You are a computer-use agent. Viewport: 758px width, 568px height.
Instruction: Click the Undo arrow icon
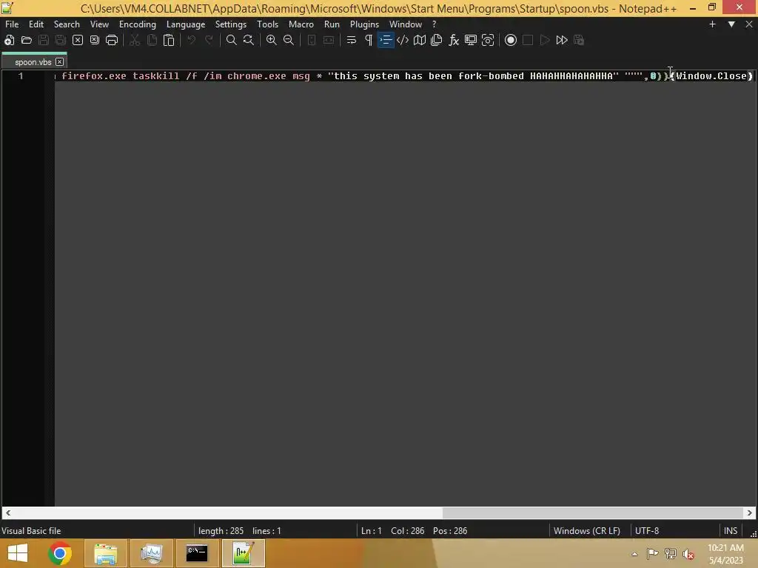coord(192,40)
